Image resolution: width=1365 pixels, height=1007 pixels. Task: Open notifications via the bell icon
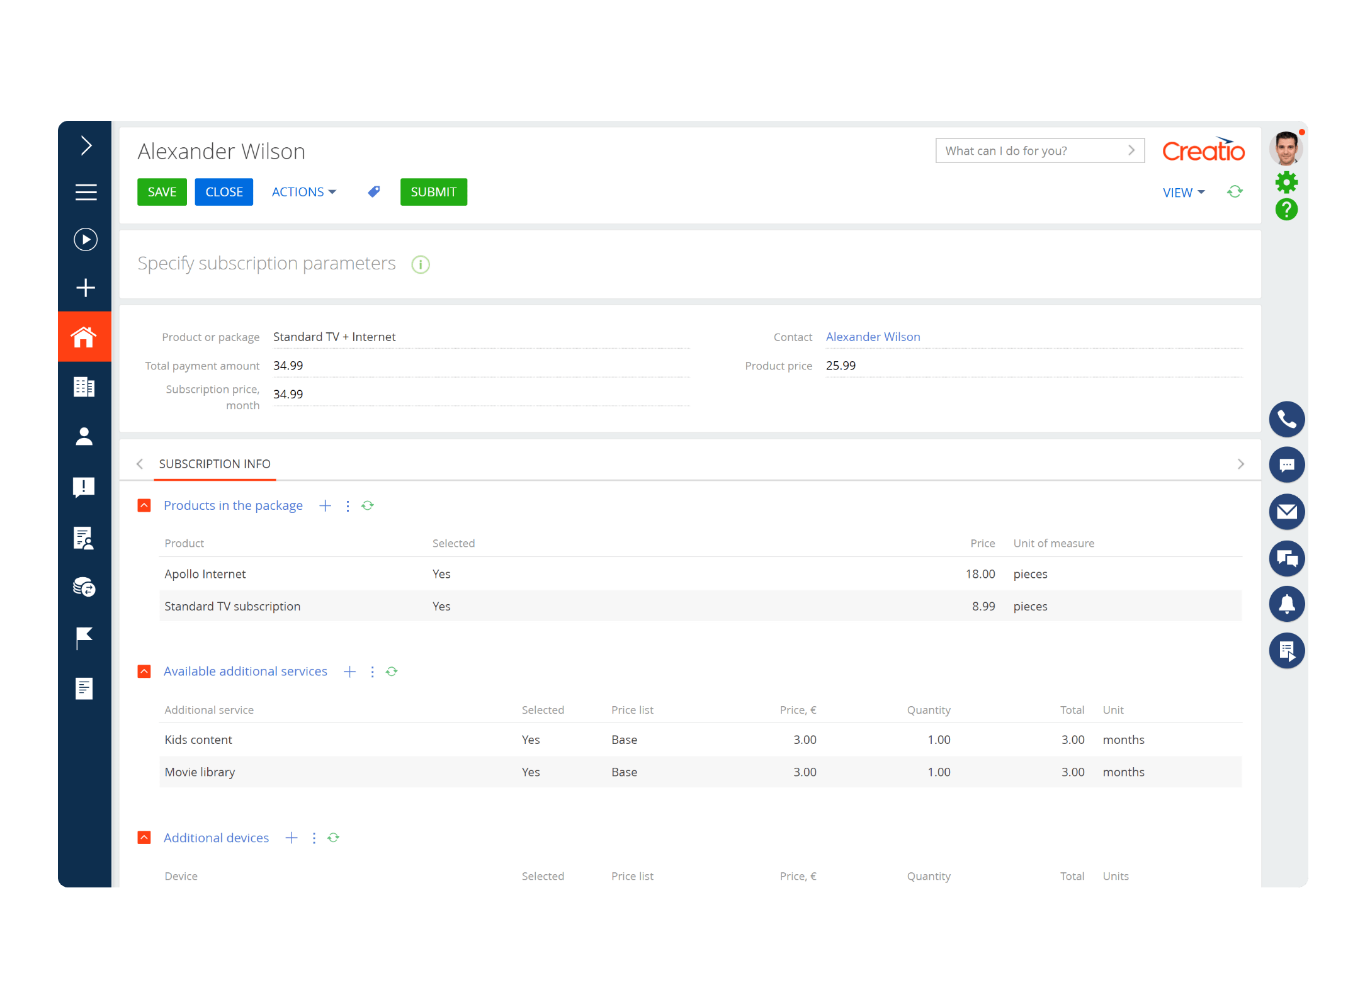1287,604
